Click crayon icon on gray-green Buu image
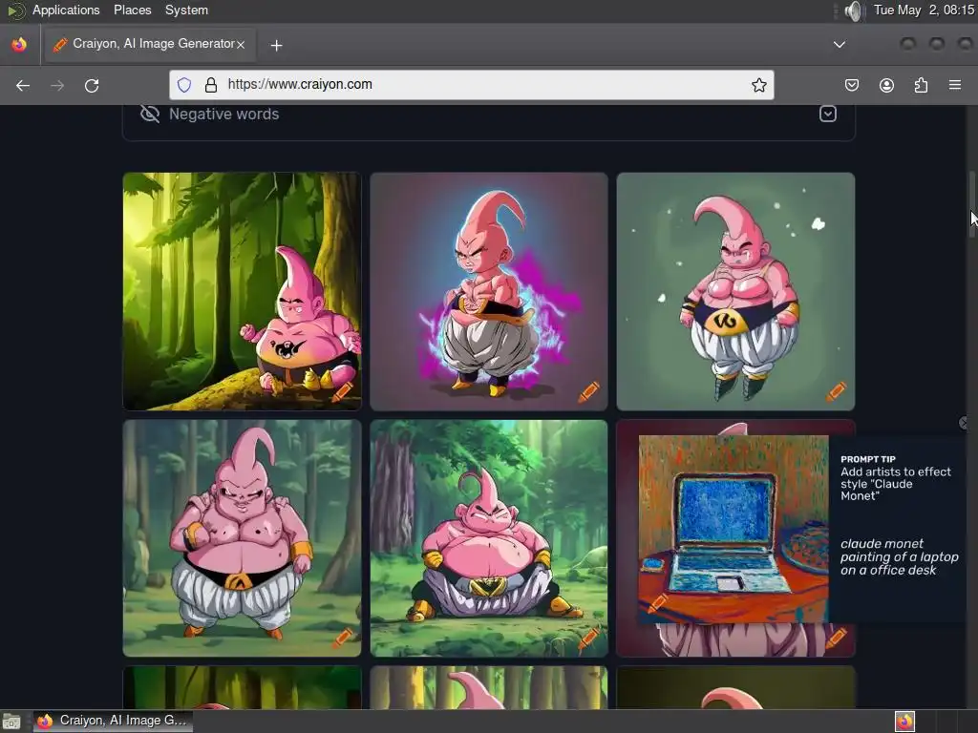Viewport: 978px width, 733px height. (836, 391)
